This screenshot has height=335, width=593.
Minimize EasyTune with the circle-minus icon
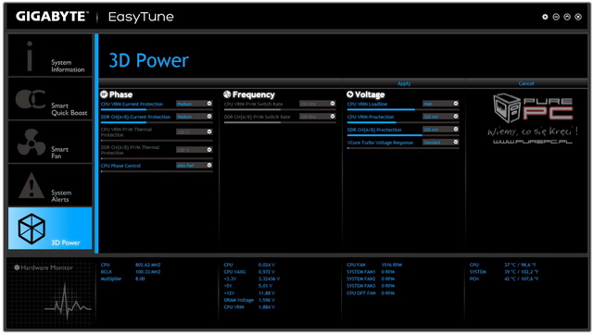click(556, 17)
